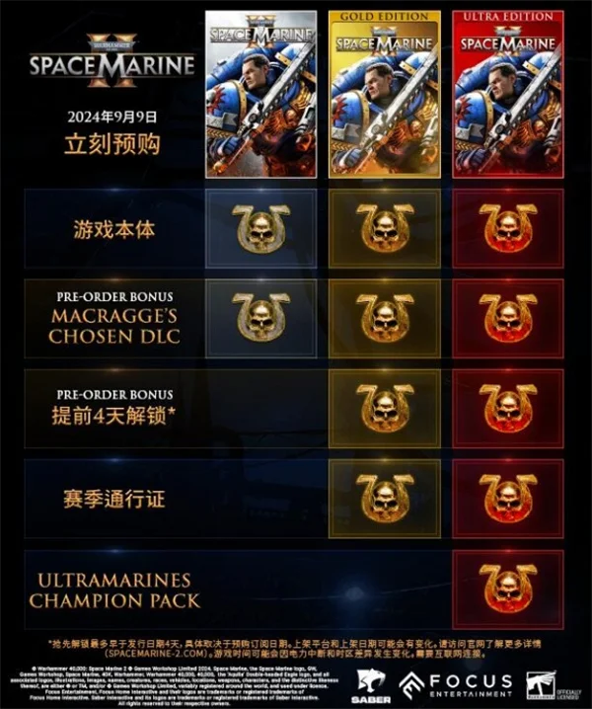Select the Gold Edition cover art
Screen dimensions: 592x709
coord(385,94)
